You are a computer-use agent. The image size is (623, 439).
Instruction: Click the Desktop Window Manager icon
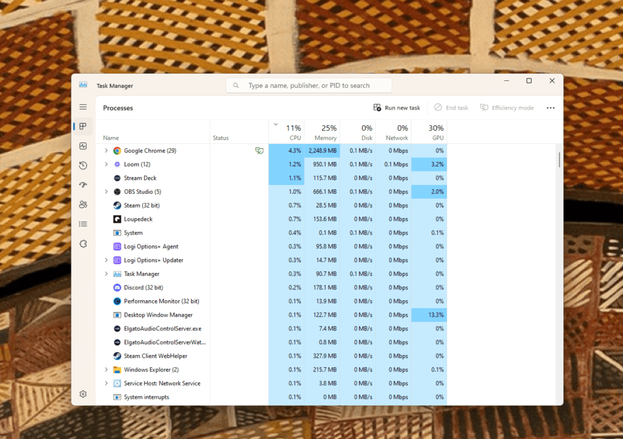tap(117, 315)
